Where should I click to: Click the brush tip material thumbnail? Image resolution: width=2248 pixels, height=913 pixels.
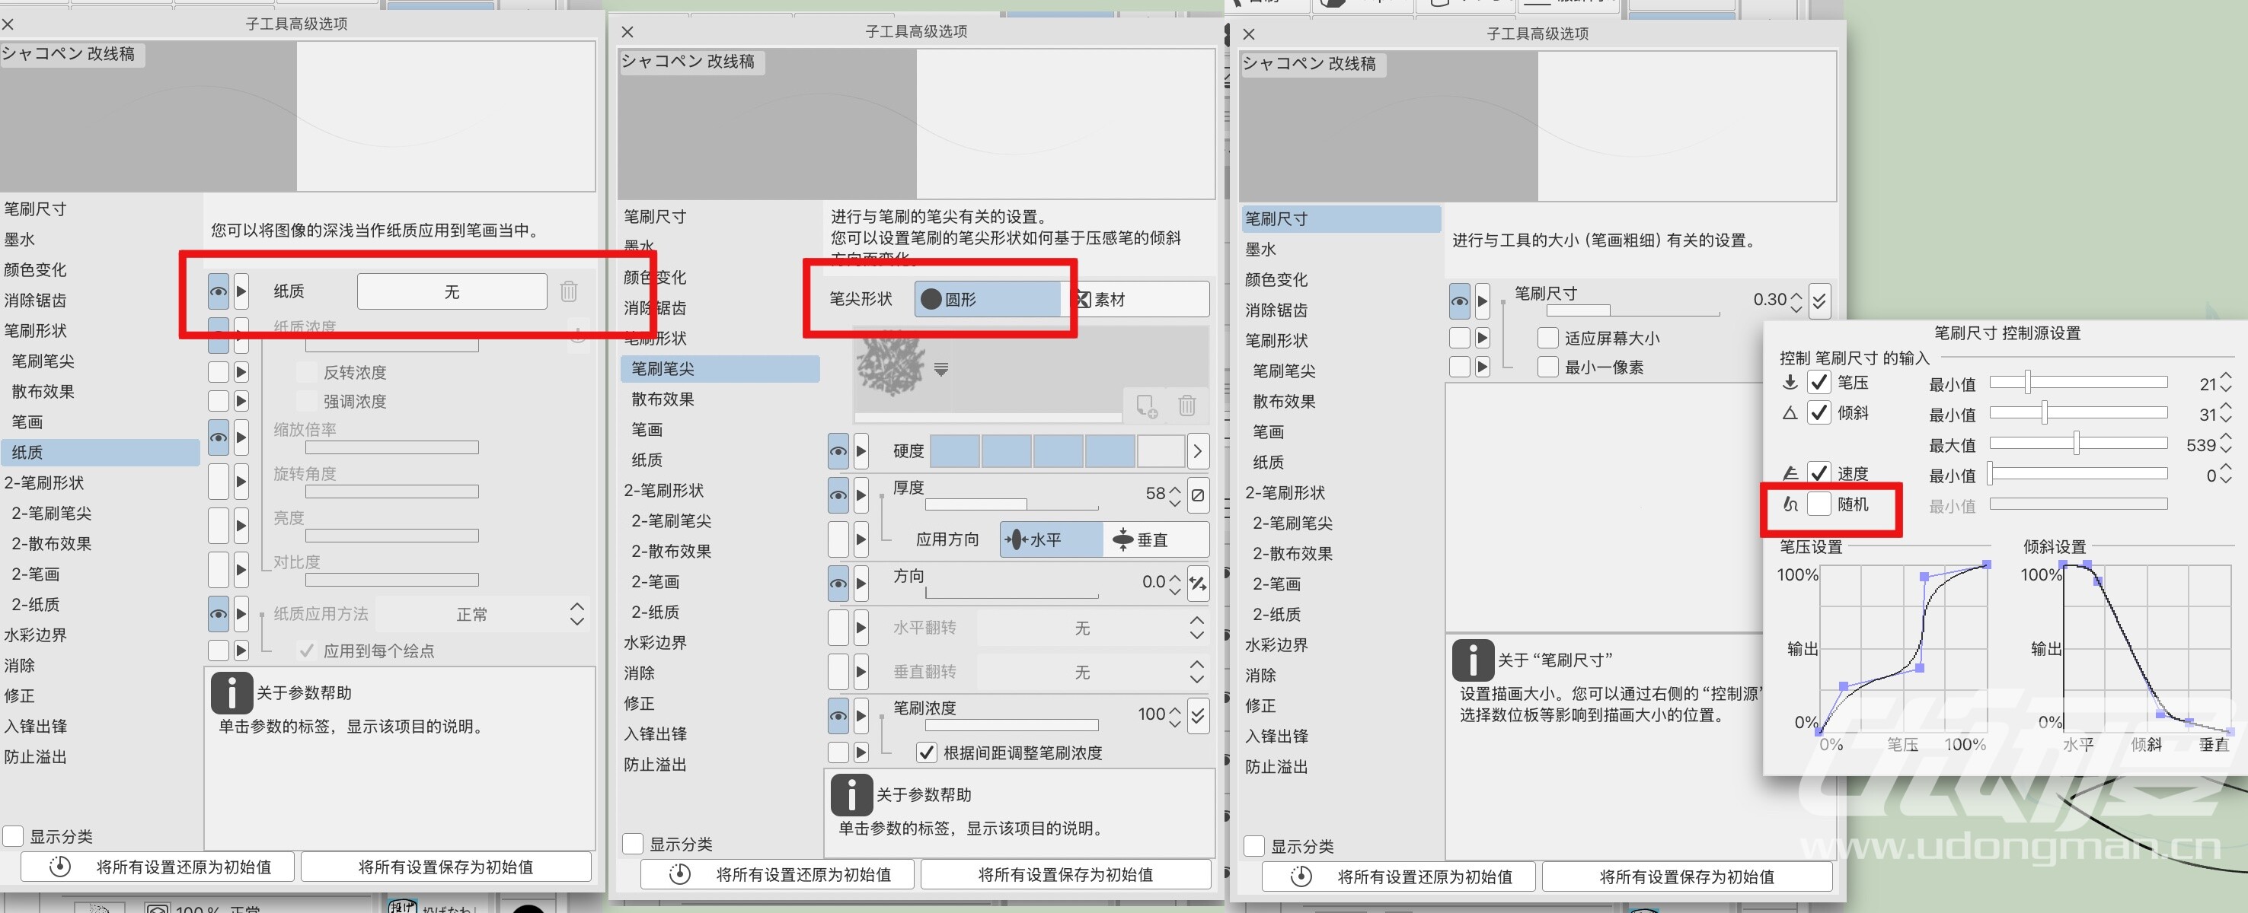[891, 364]
